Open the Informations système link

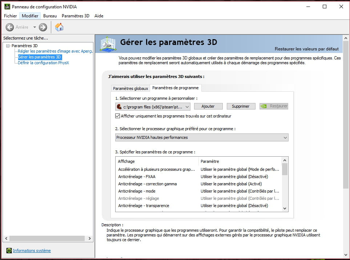pos(32,251)
